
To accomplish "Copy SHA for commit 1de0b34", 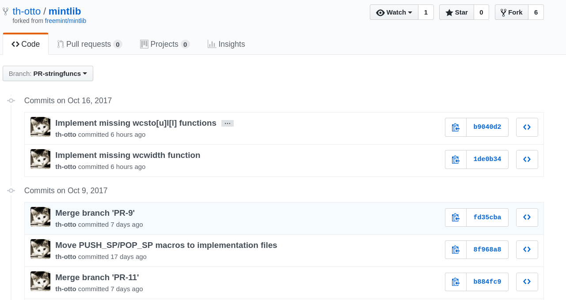I will [x=456, y=159].
